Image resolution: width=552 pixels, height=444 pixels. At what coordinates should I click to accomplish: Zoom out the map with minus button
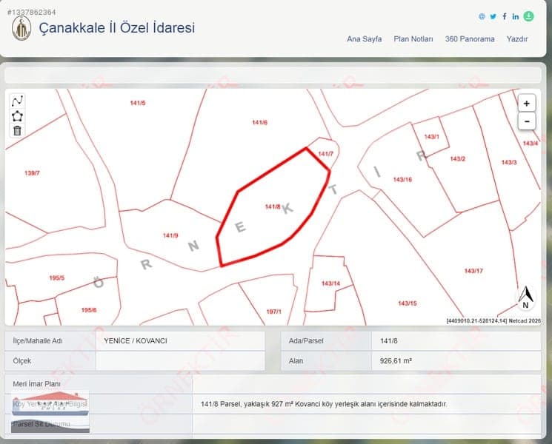point(527,121)
